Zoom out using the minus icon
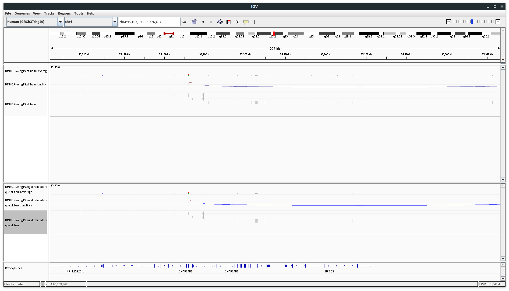The image size is (509, 291). pyautogui.click(x=448, y=22)
